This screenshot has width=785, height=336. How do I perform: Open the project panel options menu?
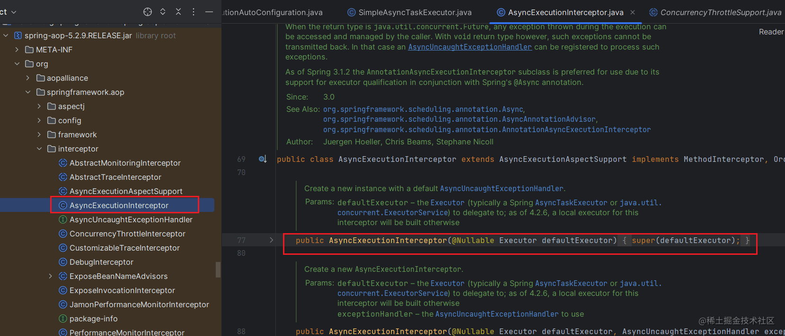click(x=194, y=12)
